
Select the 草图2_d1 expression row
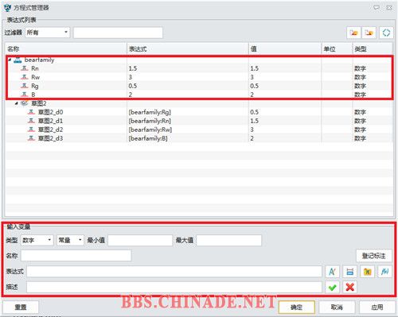click(199, 121)
